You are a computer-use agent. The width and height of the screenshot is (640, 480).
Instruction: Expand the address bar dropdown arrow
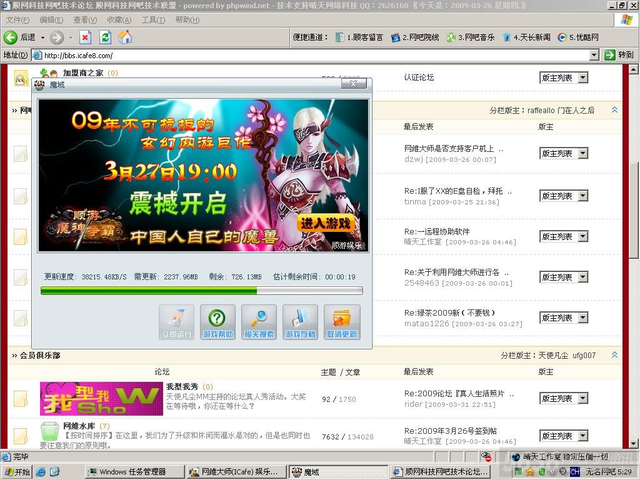(x=594, y=55)
